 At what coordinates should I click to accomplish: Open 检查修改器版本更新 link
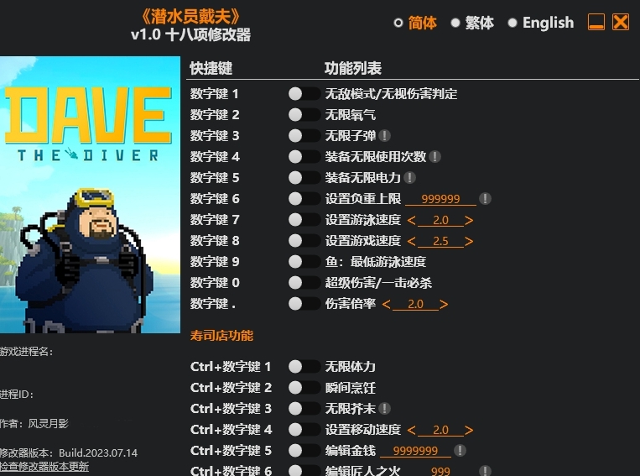[x=44, y=466]
